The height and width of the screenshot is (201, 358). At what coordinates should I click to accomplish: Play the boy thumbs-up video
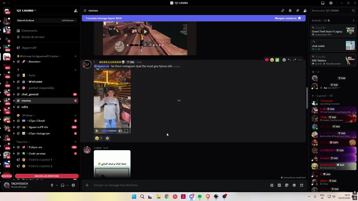click(x=97, y=131)
